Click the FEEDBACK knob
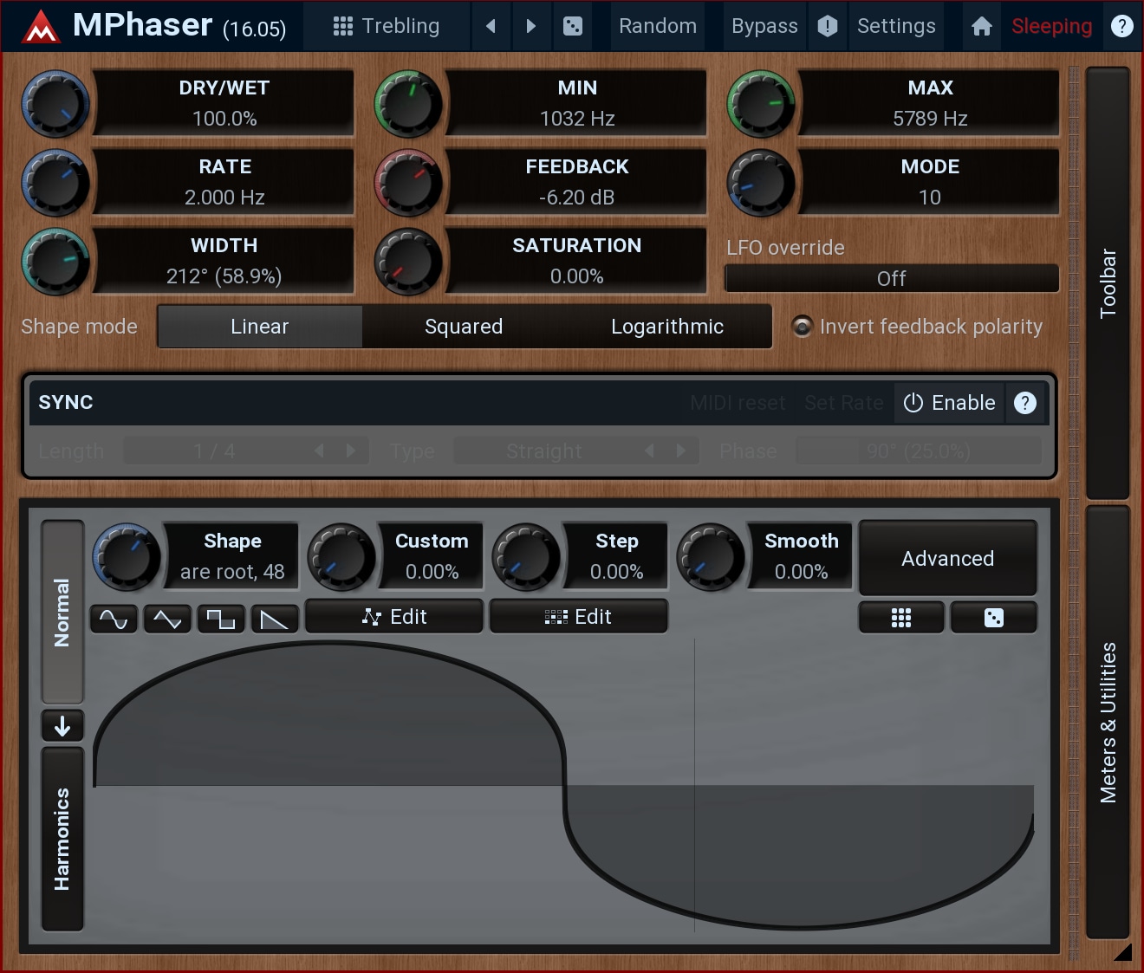1144x973 pixels. (x=408, y=183)
